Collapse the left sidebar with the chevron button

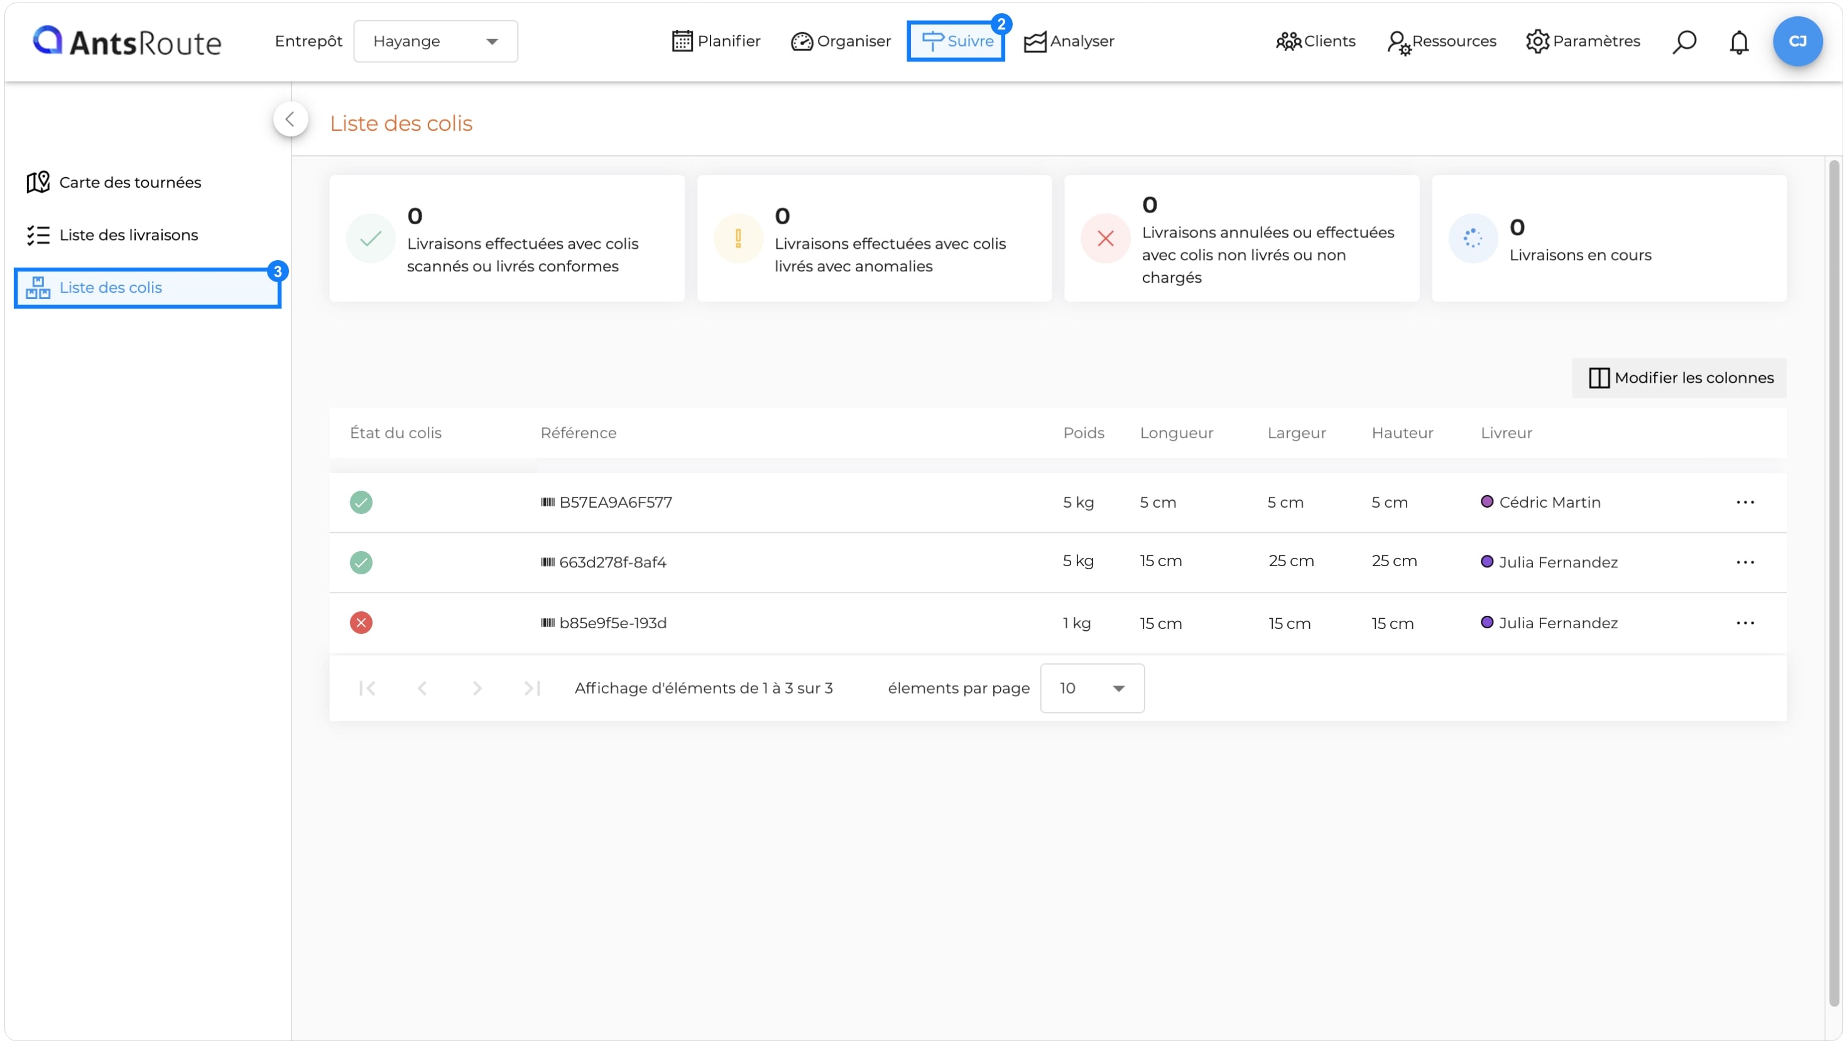tap(290, 119)
